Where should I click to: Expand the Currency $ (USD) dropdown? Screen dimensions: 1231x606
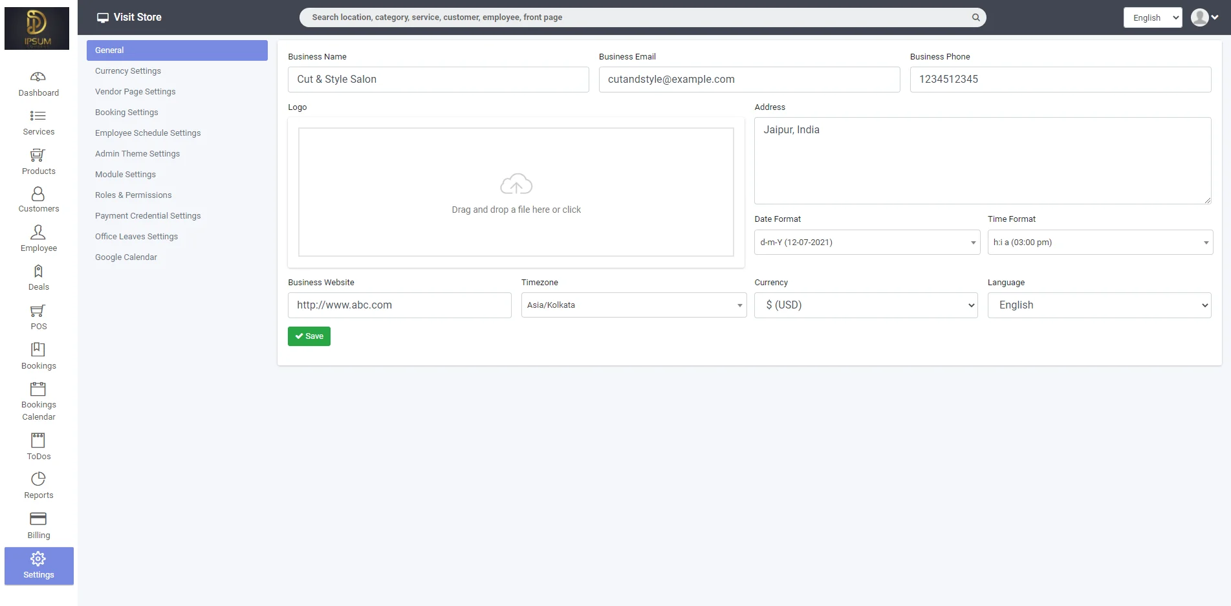866,305
